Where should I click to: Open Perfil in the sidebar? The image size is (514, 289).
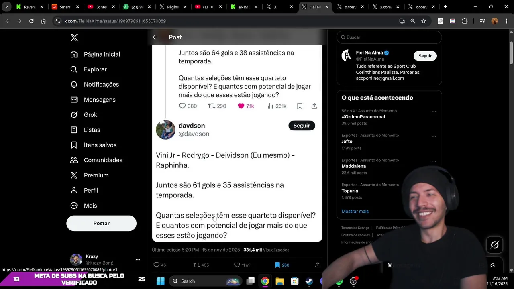84,190
